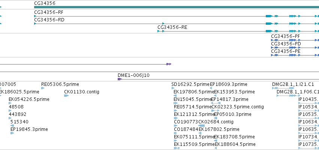The image size is (319, 150).
Task: Select the CG34356-PF protein feature
Action: tap(295, 40)
